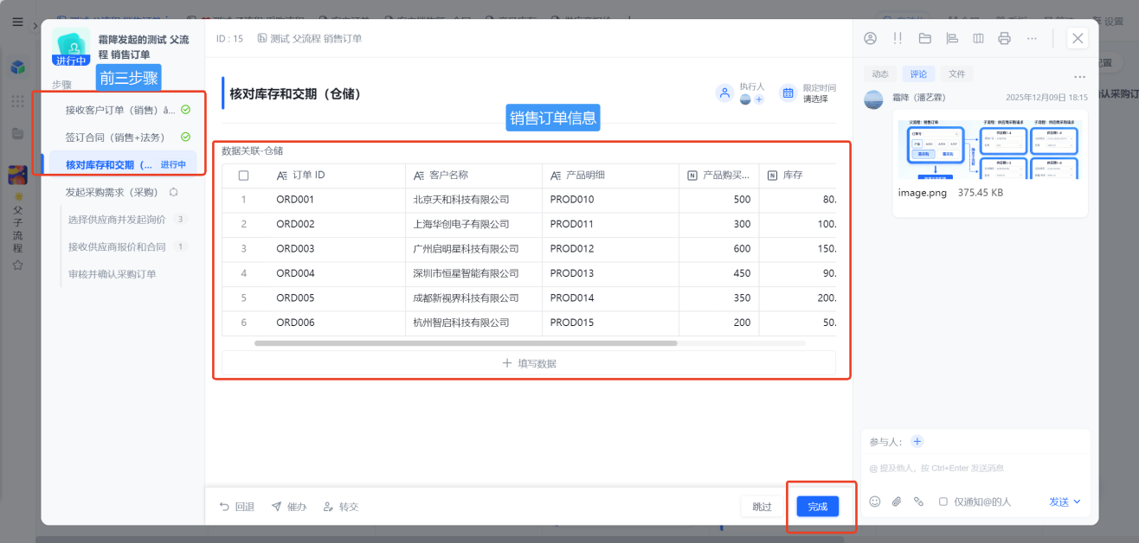The image size is (1139, 543).
Task: Click the blue 完成 button
Action: (x=818, y=507)
